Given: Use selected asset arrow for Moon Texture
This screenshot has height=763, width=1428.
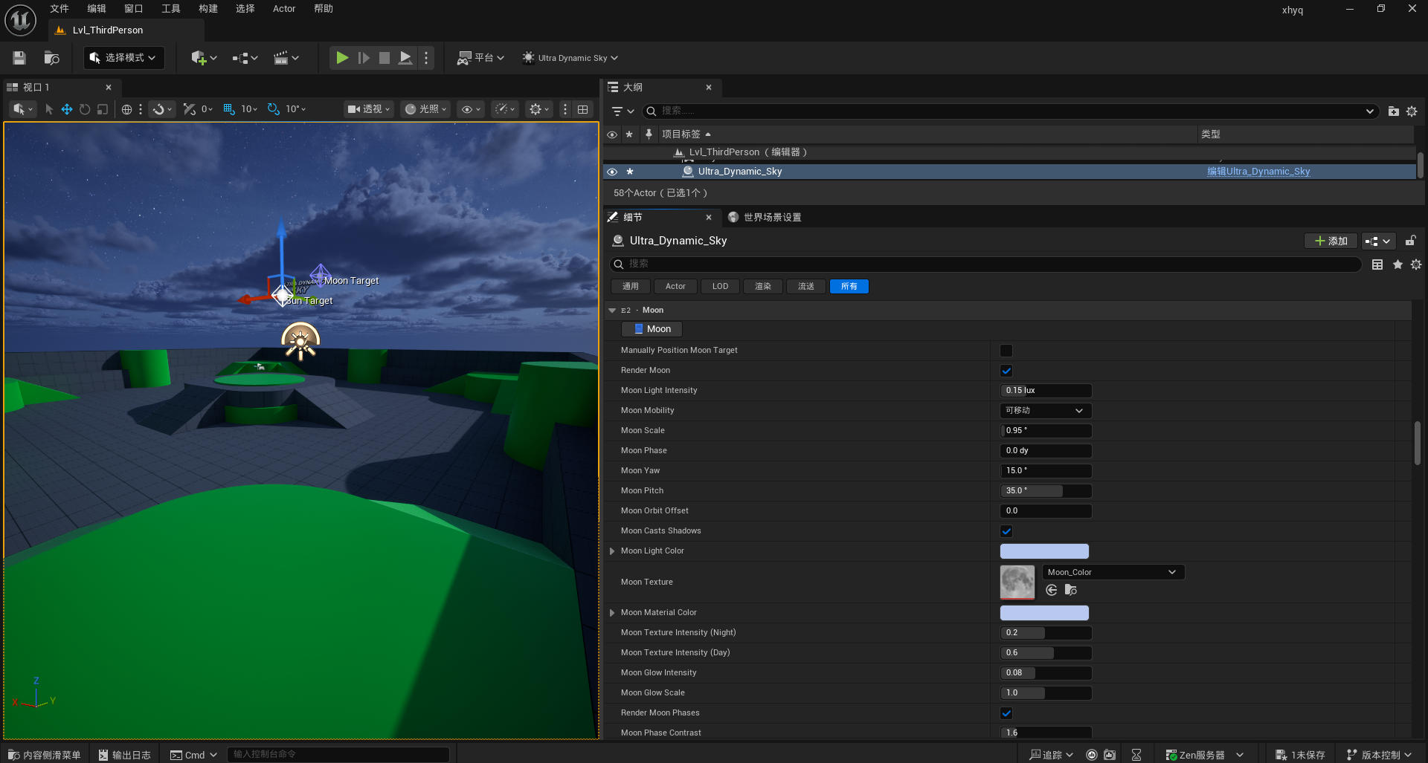Looking at the screenshot, I should [x=1051, y=590].
